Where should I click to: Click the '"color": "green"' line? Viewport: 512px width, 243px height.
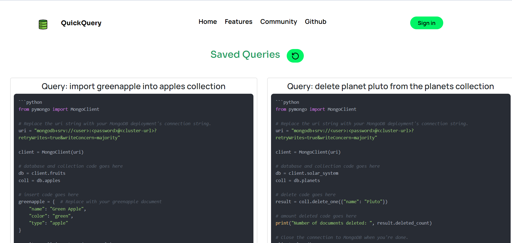(51, 216)
